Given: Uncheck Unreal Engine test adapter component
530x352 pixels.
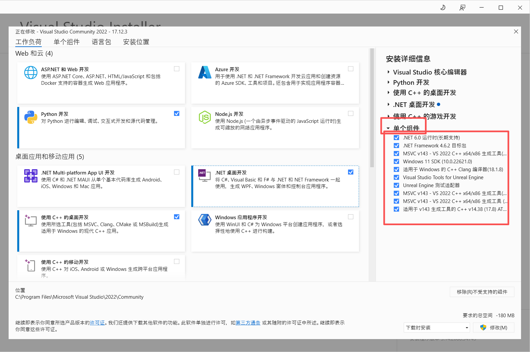Looking at the screenshot, I should 396,185.
